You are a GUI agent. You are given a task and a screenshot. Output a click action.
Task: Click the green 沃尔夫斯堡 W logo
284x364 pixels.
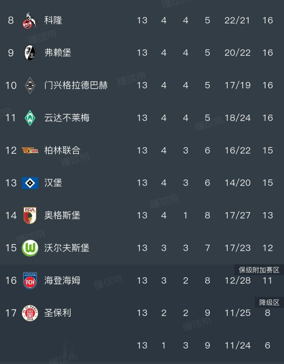30,248
